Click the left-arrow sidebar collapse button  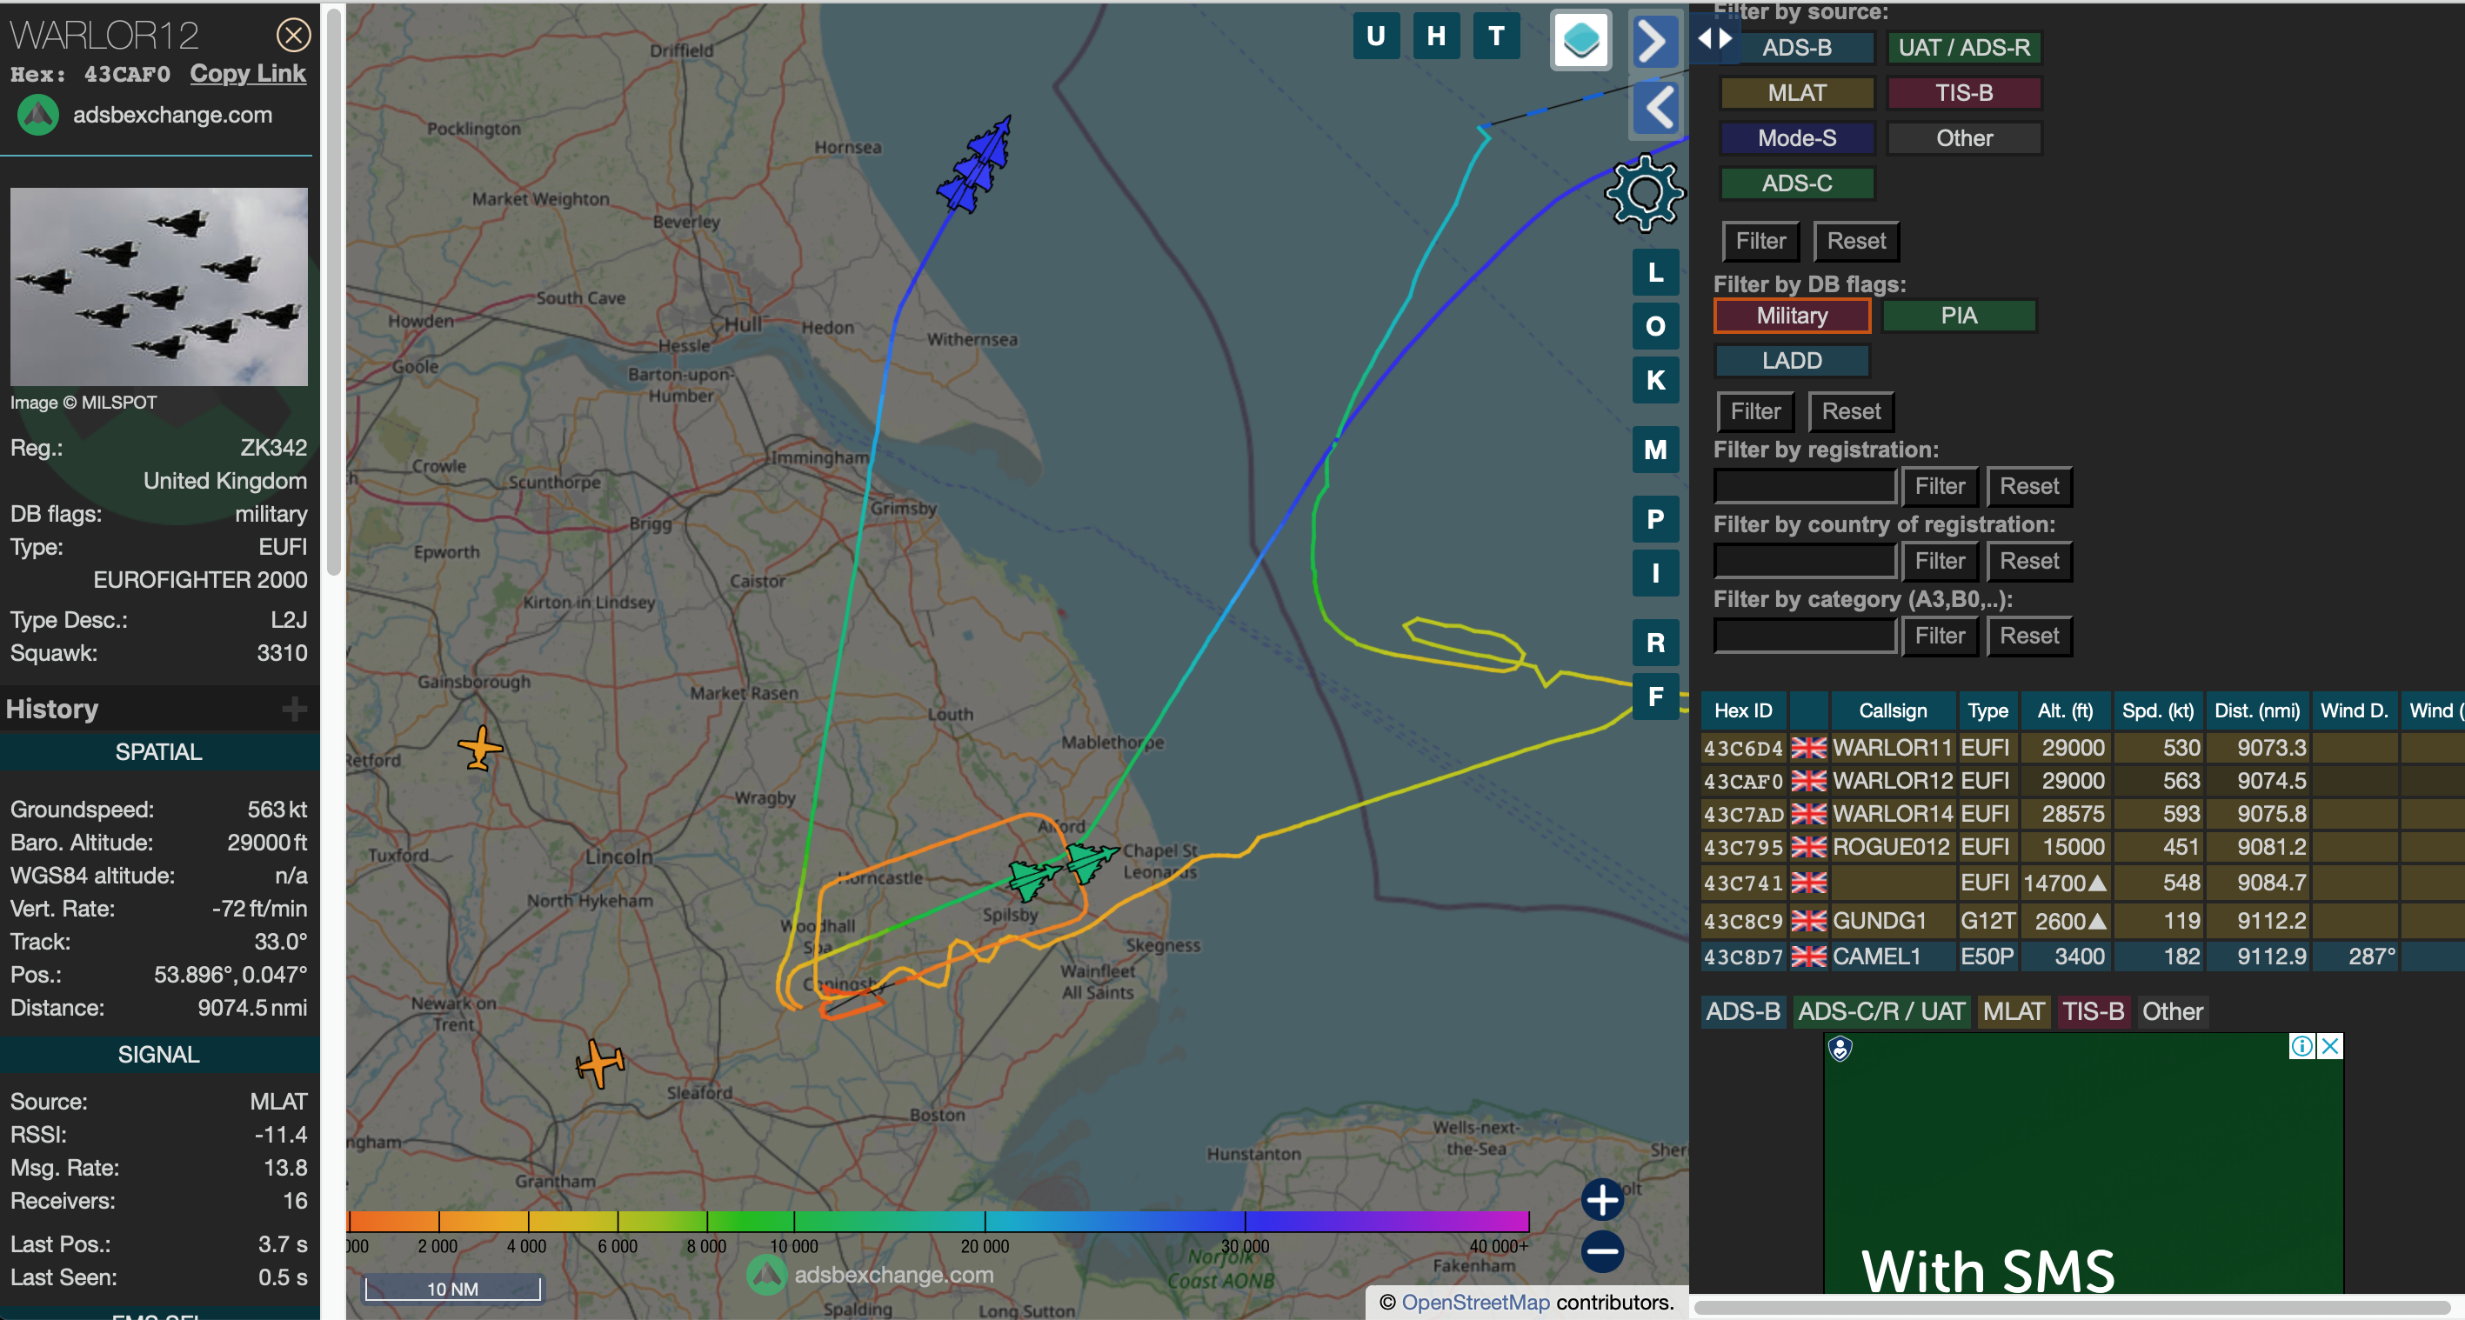1654,107
